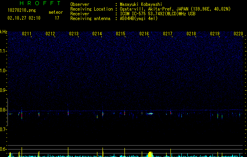The height and width of the screenshot is (157, 247).
Task: Click time marker 0212
Action: pos(50,34)
